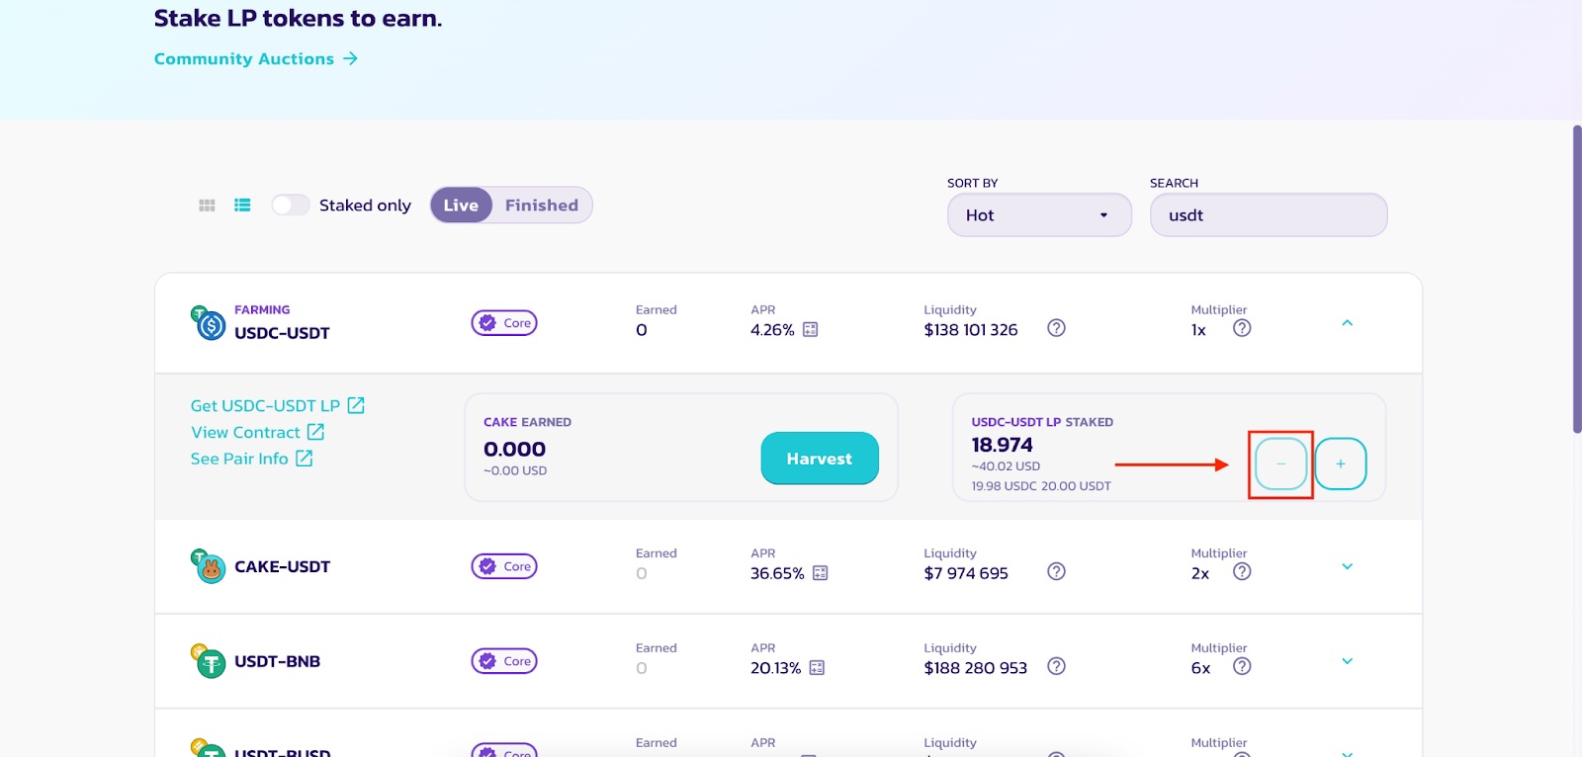Image resolution: width=1582 pixels, height=757 pixels.
Task: Open Get USDC-USDT LP link
Action: (x=278, y=405)
